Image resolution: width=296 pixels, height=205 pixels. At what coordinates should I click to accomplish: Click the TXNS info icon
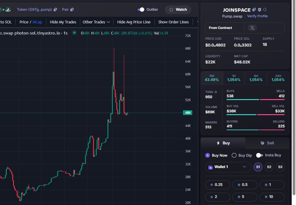216,92
